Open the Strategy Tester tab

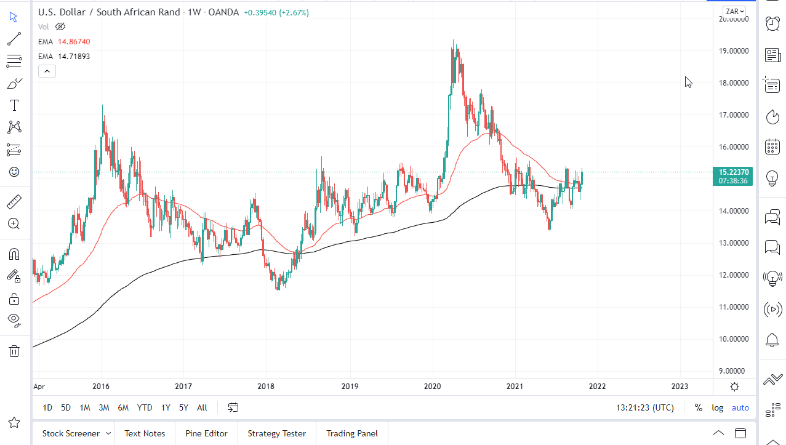(x=276, y=433)
